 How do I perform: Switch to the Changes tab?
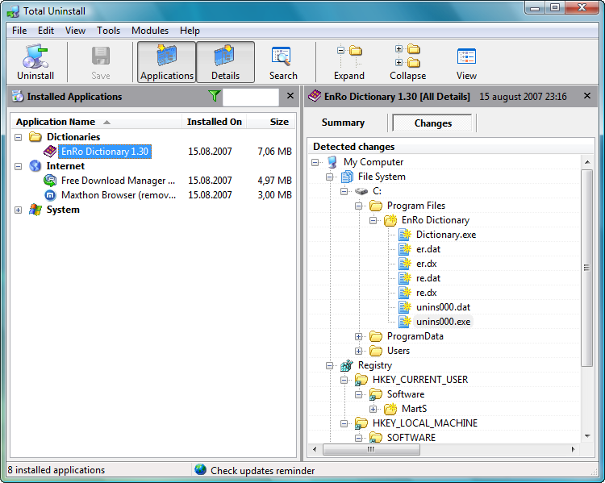pyautogui.click(x=433, y=123)
